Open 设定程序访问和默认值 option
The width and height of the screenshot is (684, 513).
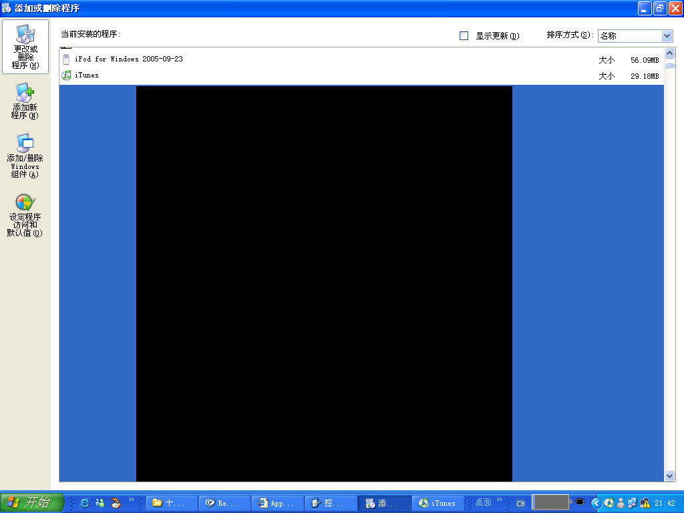pyautogui.click(x=25, y=216)
